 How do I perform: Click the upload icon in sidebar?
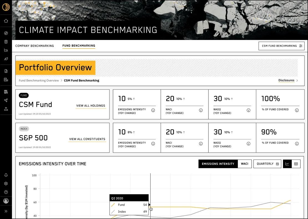coord(6,109)
